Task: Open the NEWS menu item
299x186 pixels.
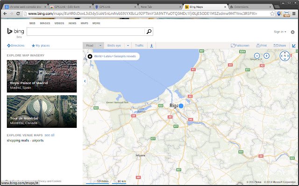Action: pos(72,23)
